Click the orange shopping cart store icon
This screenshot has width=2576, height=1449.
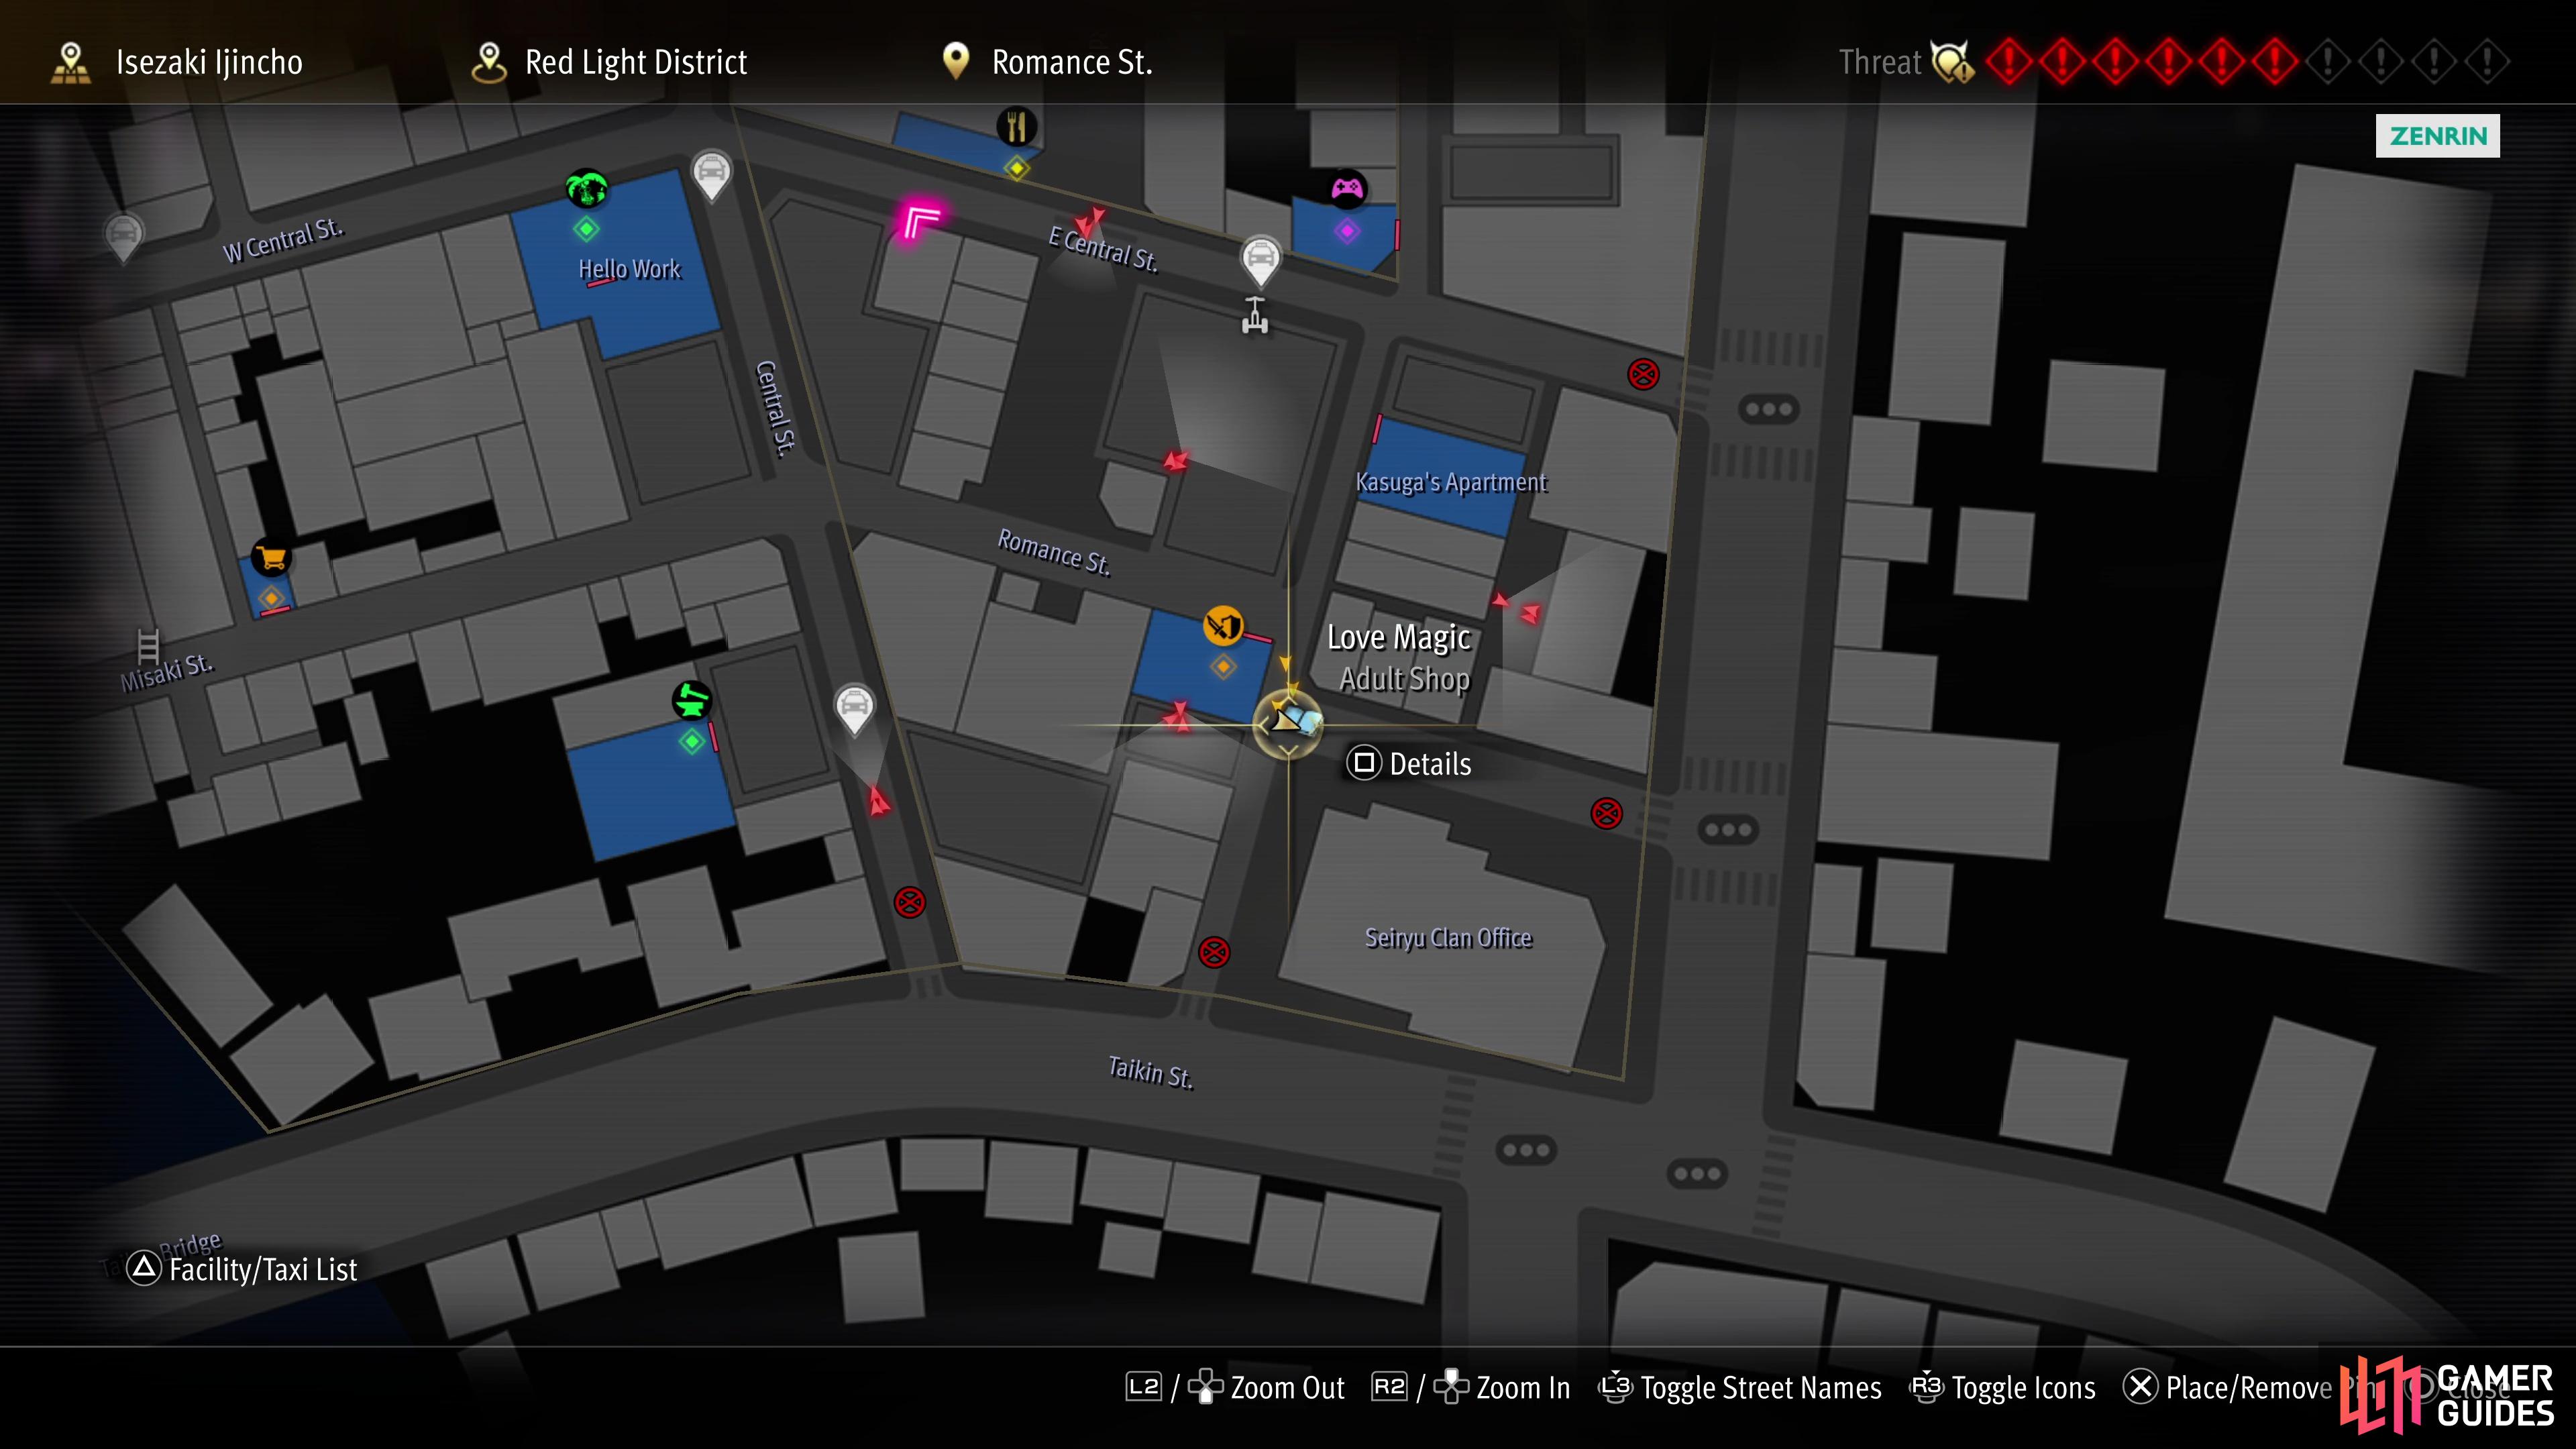[x=271, y=557]
